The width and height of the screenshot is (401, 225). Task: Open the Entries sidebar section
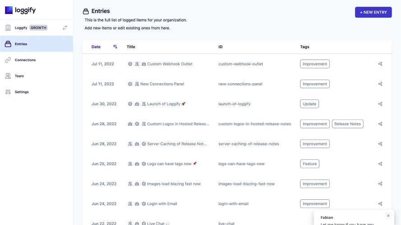click(21, 44)
